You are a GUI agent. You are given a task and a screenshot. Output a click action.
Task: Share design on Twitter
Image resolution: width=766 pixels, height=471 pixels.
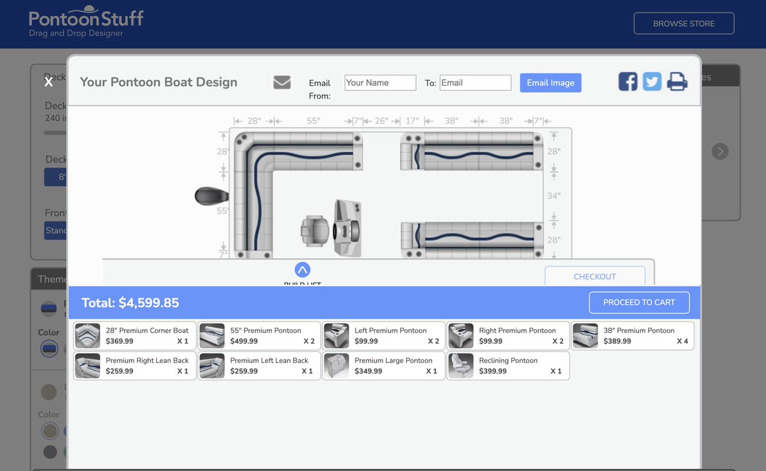click(x=652, y=82)
